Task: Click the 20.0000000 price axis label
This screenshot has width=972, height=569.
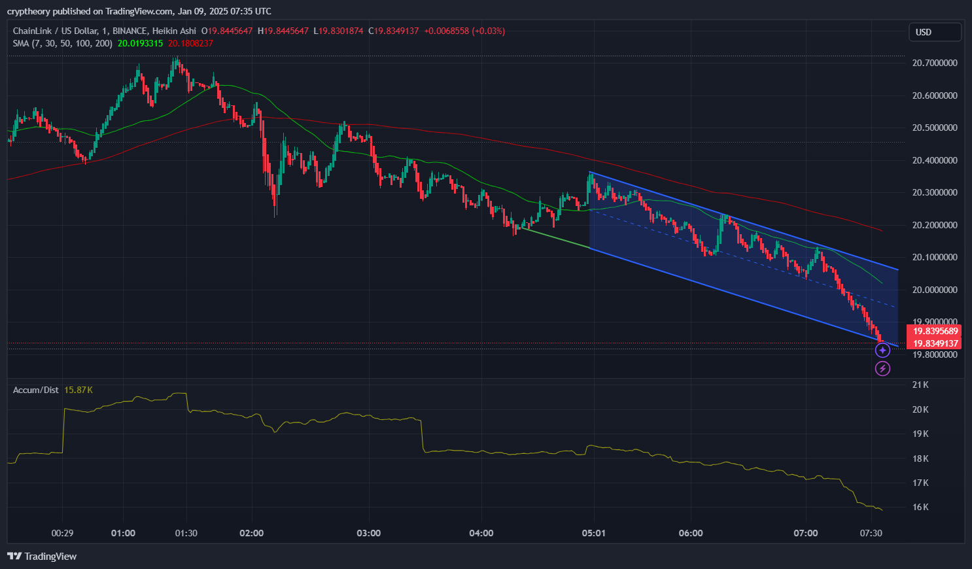Action: point(935,290)
